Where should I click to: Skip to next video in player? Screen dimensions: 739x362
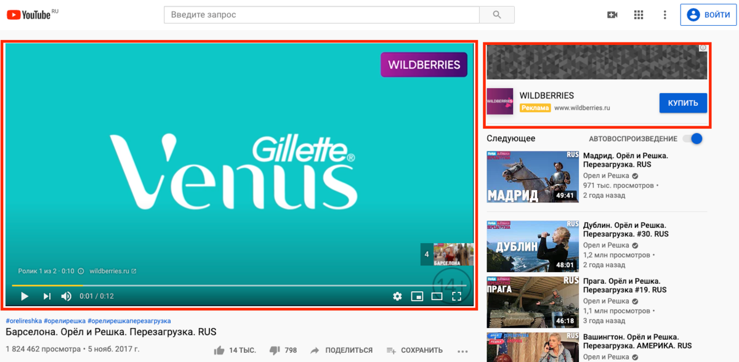coord(47,296)
